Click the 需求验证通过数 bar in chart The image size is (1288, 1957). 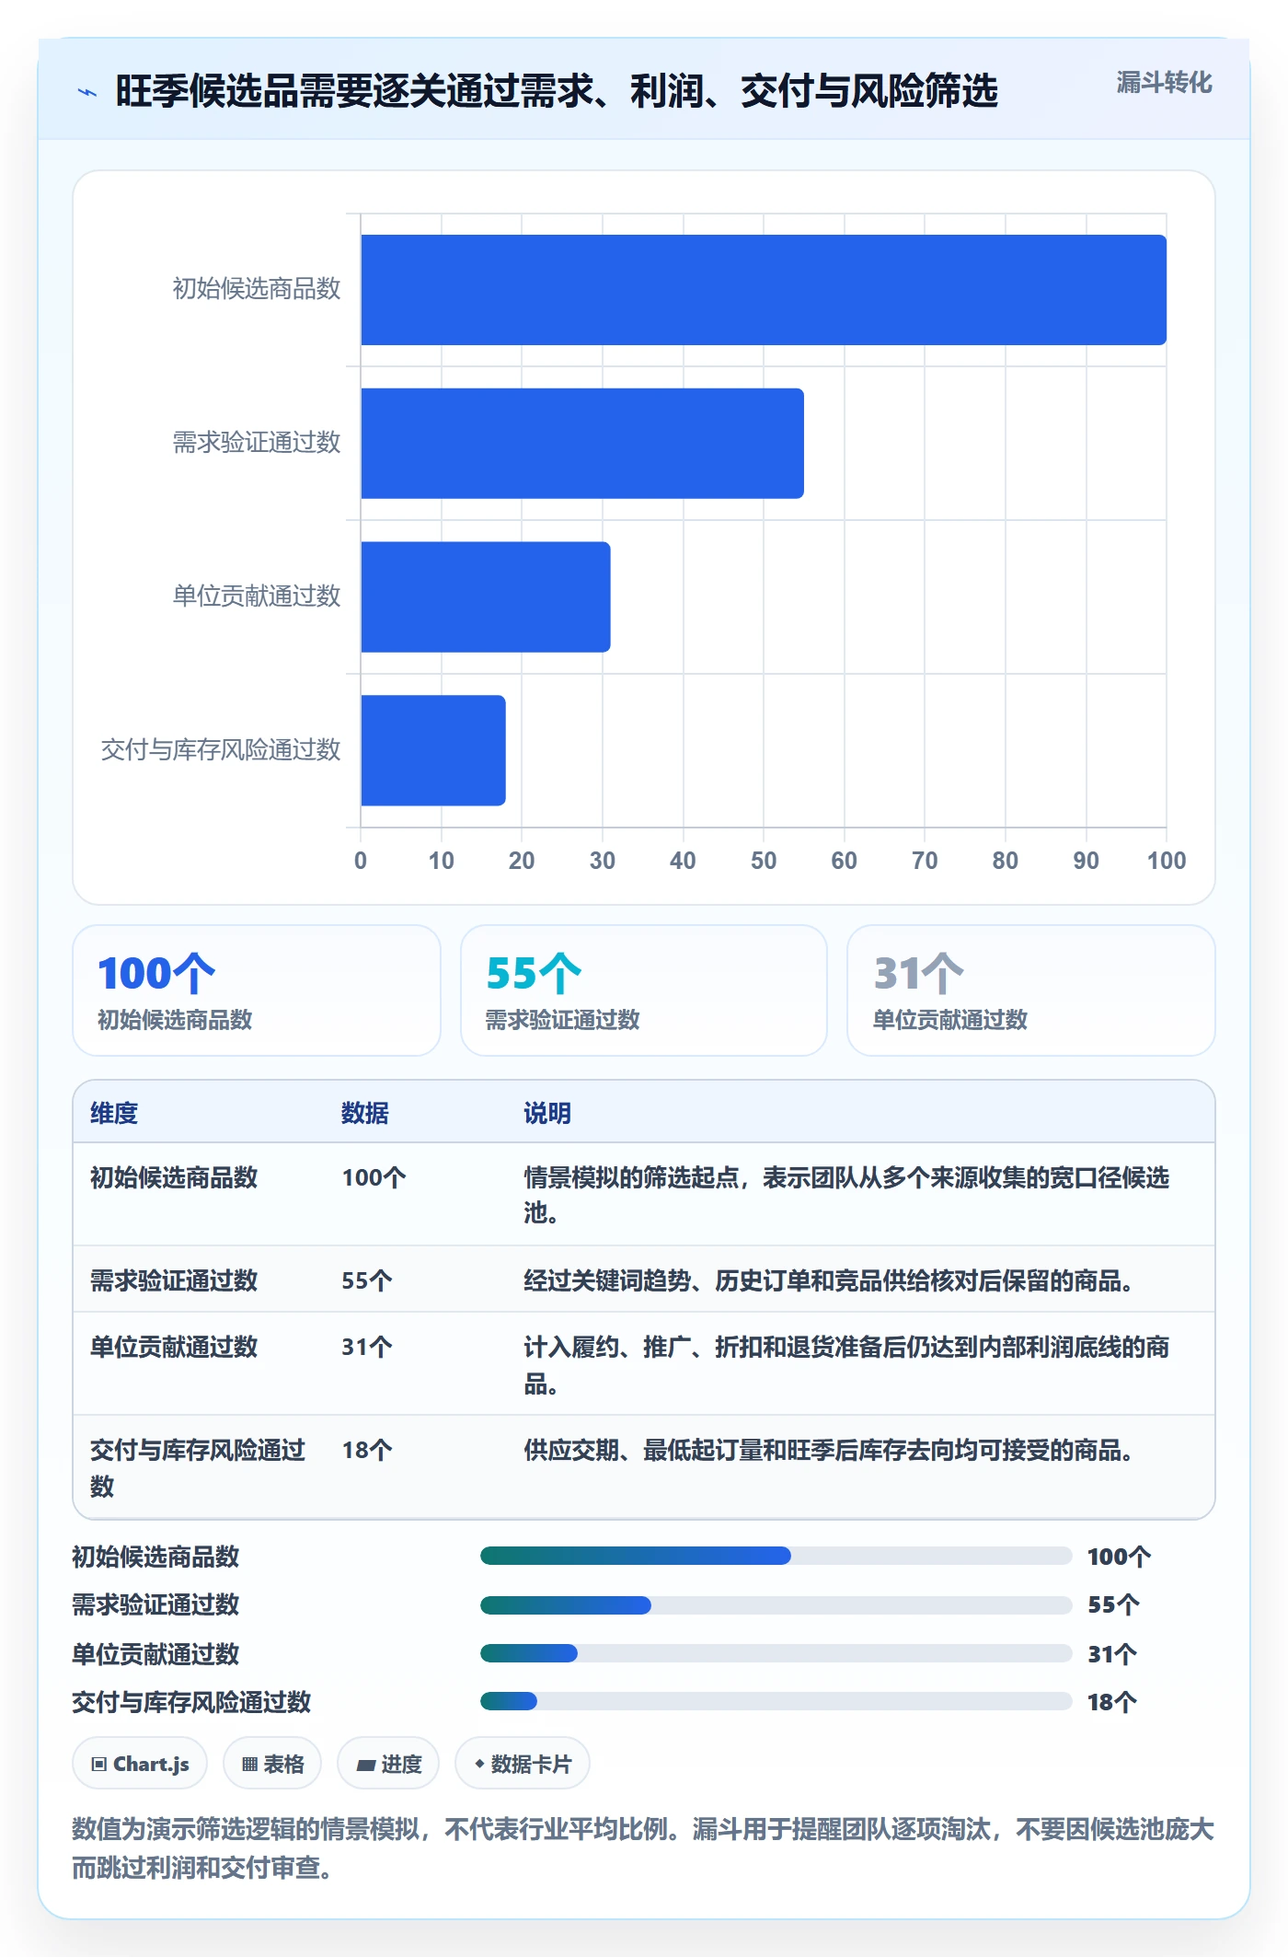[x=582, y=444]
